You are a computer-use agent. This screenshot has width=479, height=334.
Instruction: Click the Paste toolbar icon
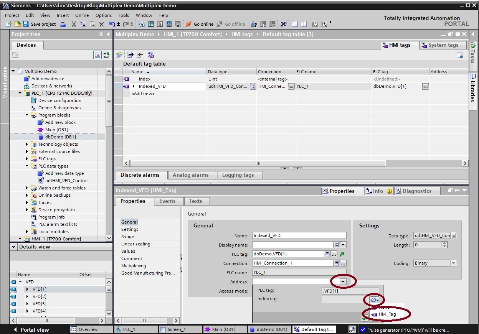pos(92,24)
